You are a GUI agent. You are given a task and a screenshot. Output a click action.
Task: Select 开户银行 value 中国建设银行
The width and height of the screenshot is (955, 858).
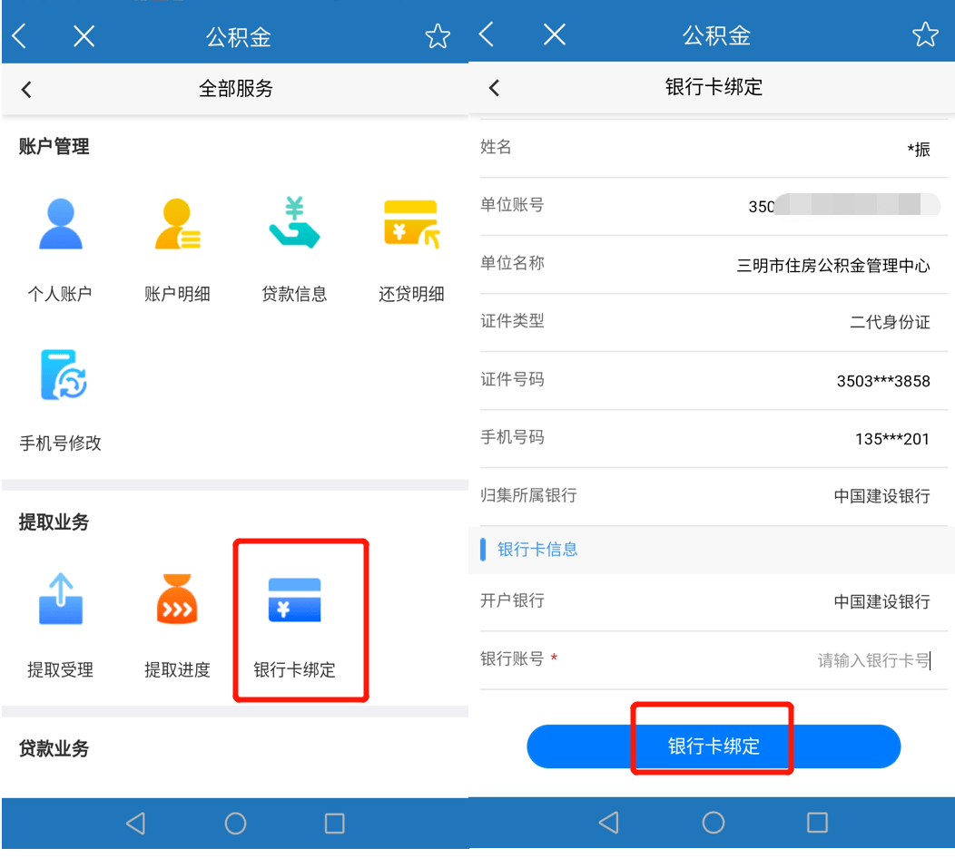click(x=881, y=602)
